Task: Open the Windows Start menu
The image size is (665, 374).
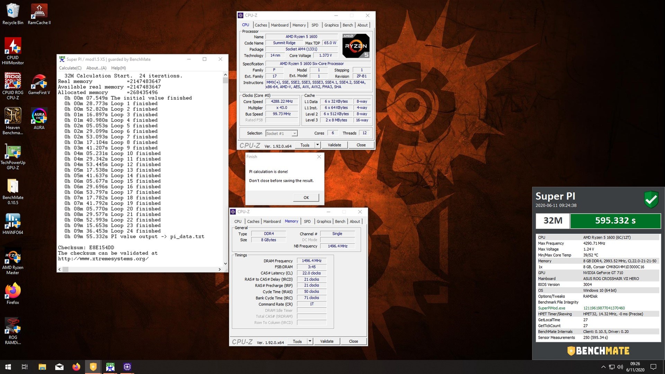Action: pos(8,367)
